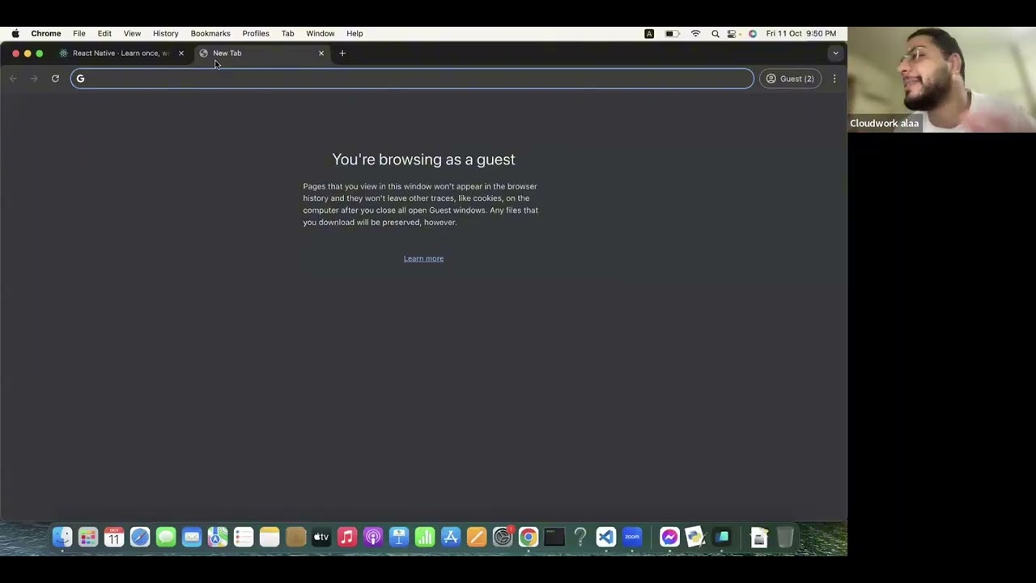Open the View menu
1036x583 pixels.
132,34
